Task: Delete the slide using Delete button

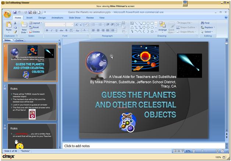Action: [x=35, y=32]
